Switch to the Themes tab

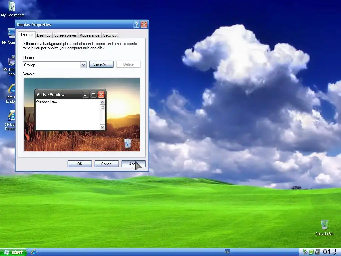(27, 35)
